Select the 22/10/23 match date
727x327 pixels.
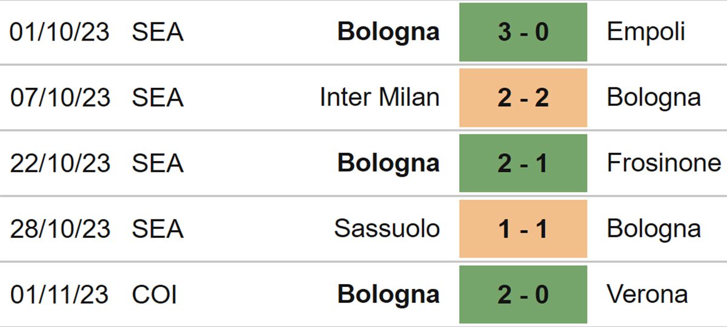tap(59, 163)
